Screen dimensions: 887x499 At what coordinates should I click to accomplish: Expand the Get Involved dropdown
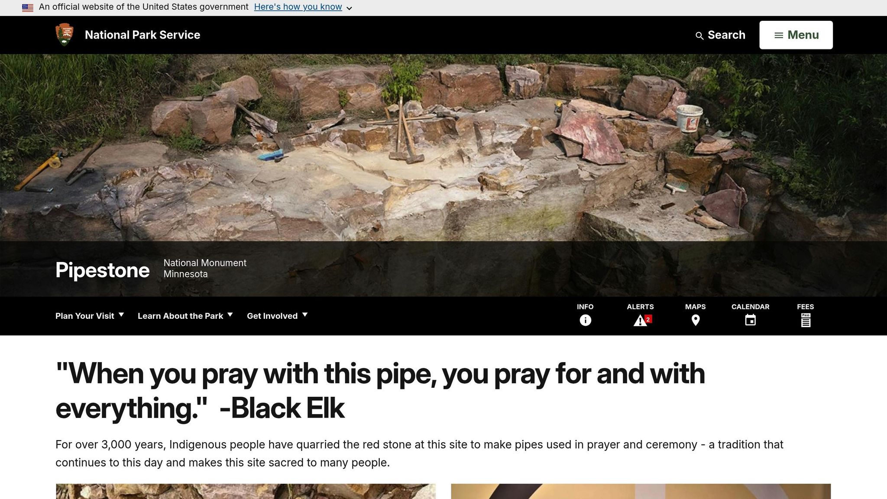point(277,316)
